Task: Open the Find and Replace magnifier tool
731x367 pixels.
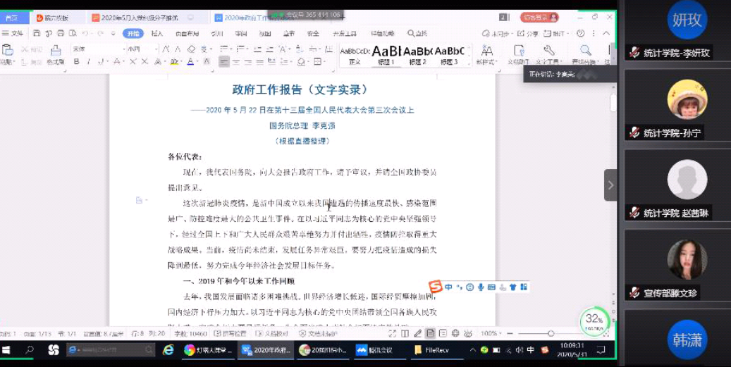Action: click(585, 51)
